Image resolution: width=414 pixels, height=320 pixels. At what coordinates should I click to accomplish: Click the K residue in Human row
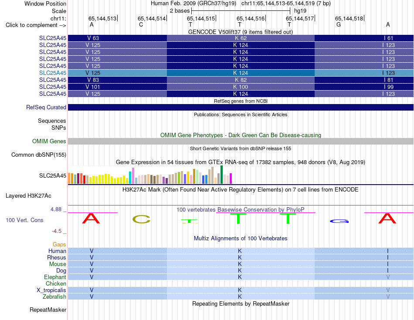pyautogui.click(x=240, y=251)
